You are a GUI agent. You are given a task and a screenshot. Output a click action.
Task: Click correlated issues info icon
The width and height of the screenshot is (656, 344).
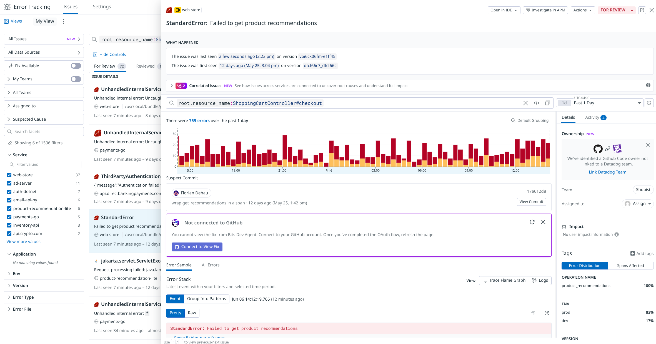pos(648,85)
